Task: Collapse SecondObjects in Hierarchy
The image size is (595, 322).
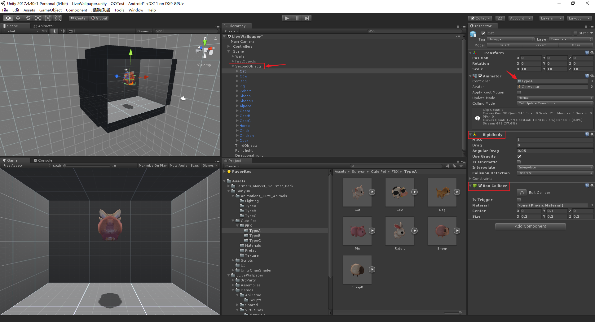Action: (x=233, y=66)
